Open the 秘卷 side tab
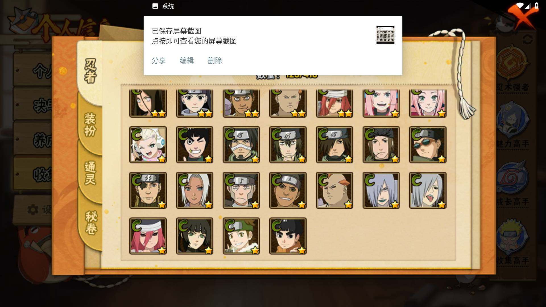The height and width of the screenshot is (307, 546). click(x=91, y=223)
